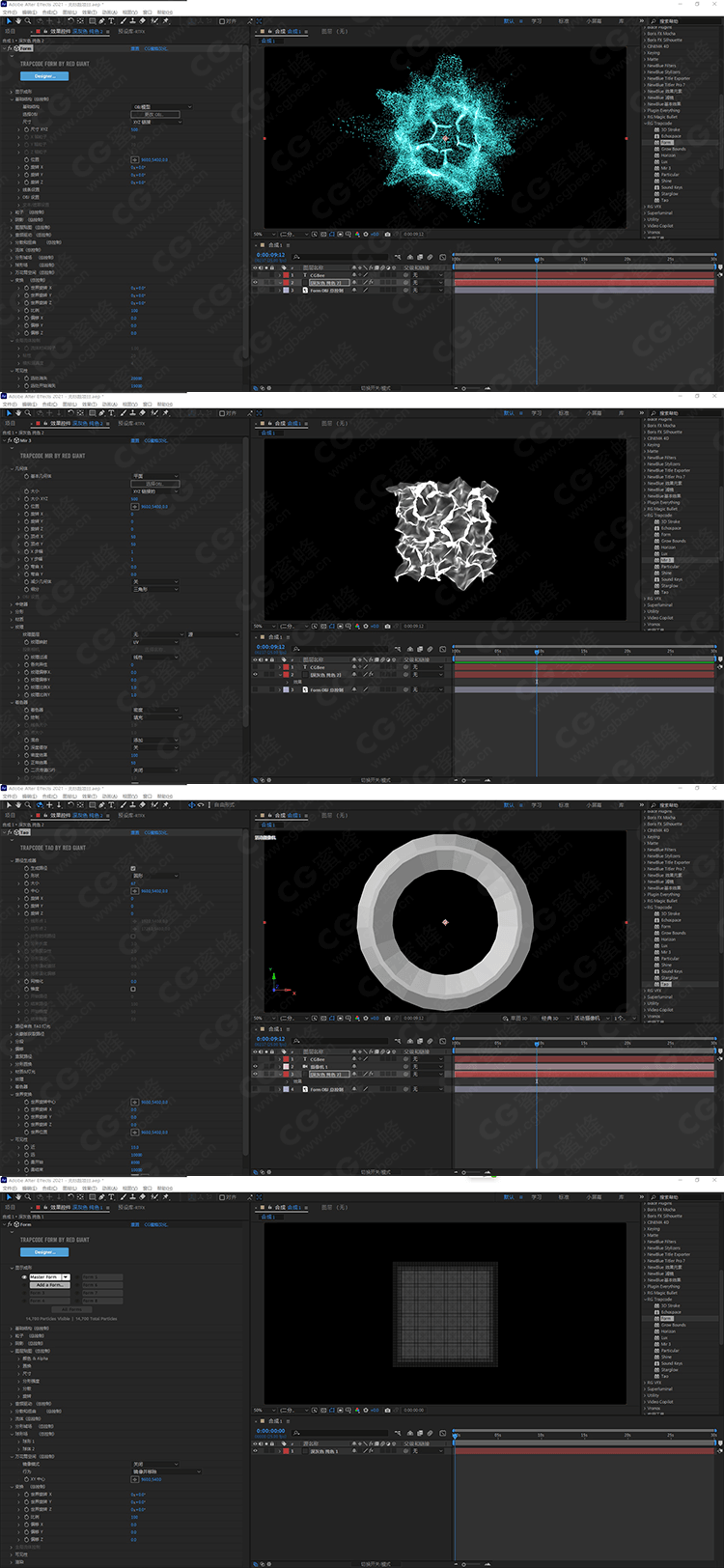This screenshot has width=724, height=1568.
Task: Toggle the 比例 stopwatch in Master Form window
Action: click(x=26, y=1517)
